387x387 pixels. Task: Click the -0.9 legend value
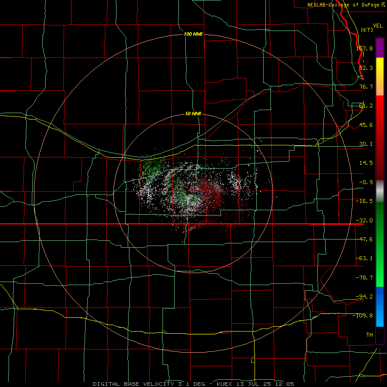[x=366, y=182]
